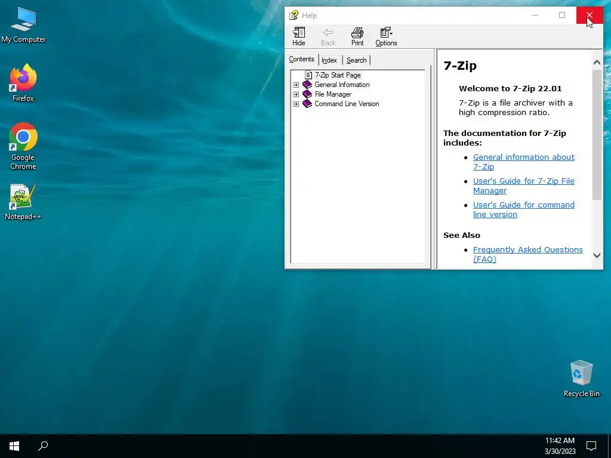Click the help page scroll up arrow
This screenshot has height=458, width=611.
597,62
